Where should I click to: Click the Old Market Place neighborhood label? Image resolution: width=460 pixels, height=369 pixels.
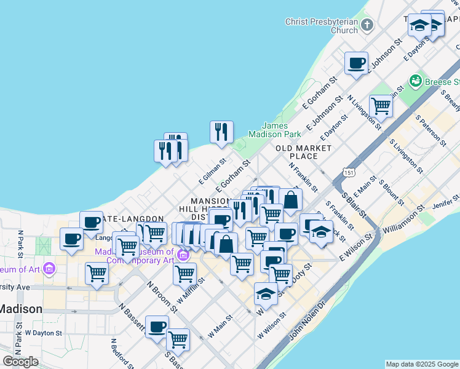304,152
